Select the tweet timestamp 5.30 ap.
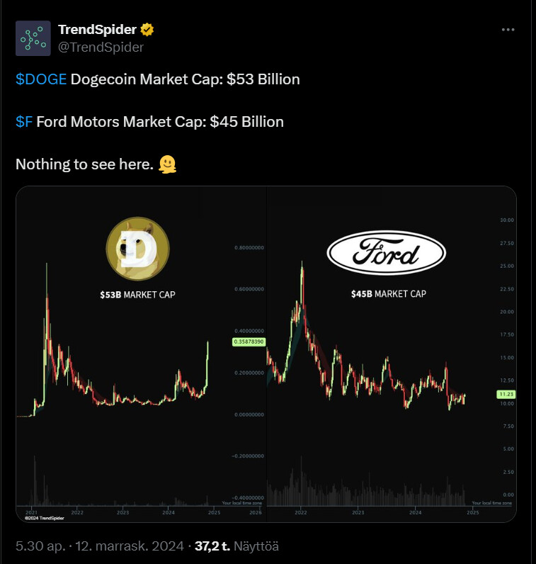The image size is (536, 564). pyautogui.click(x=40, y=546)
